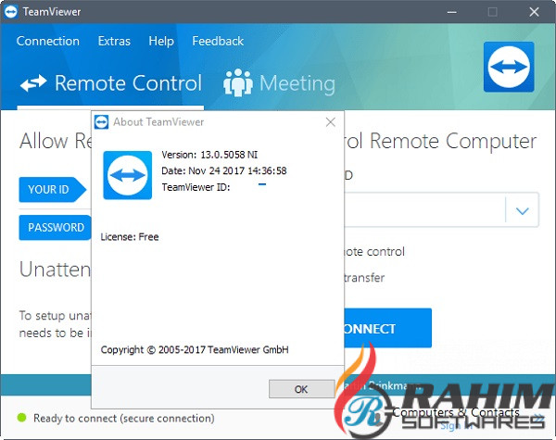Viewport: 556px width, 440px height.
Task: Click the PASSWORD label button
Action: pos(55,227)
